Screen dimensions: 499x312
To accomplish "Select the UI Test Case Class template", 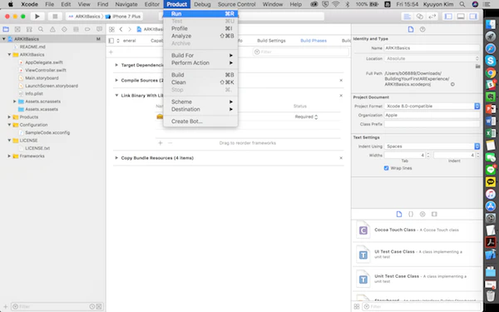I will 417,254.
